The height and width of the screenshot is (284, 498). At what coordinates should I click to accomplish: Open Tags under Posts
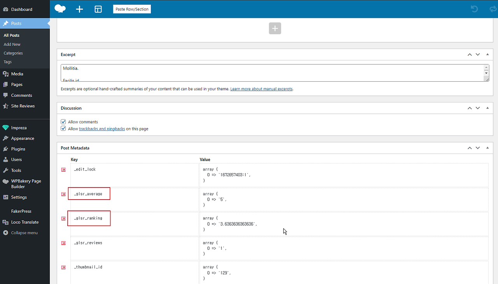[x=8, y=62]
